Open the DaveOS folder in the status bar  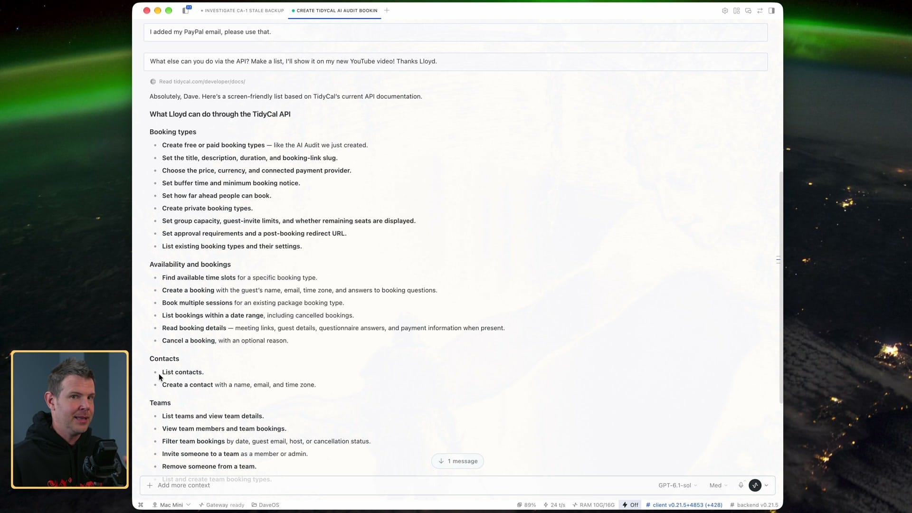[266, 505]
